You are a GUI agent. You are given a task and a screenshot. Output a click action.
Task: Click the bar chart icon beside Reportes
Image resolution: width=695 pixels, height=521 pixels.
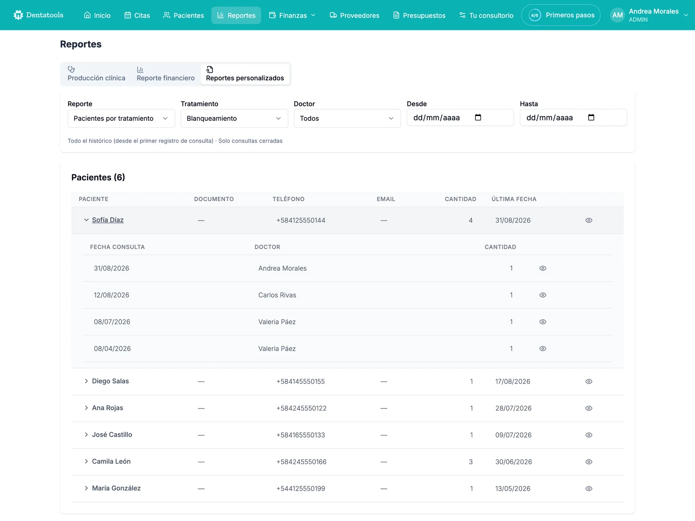(221, 15)
